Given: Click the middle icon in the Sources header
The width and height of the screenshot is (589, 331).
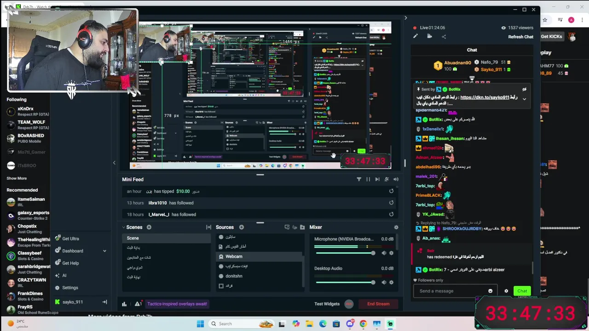Looking at the screenshot, I should coord(294,227).
